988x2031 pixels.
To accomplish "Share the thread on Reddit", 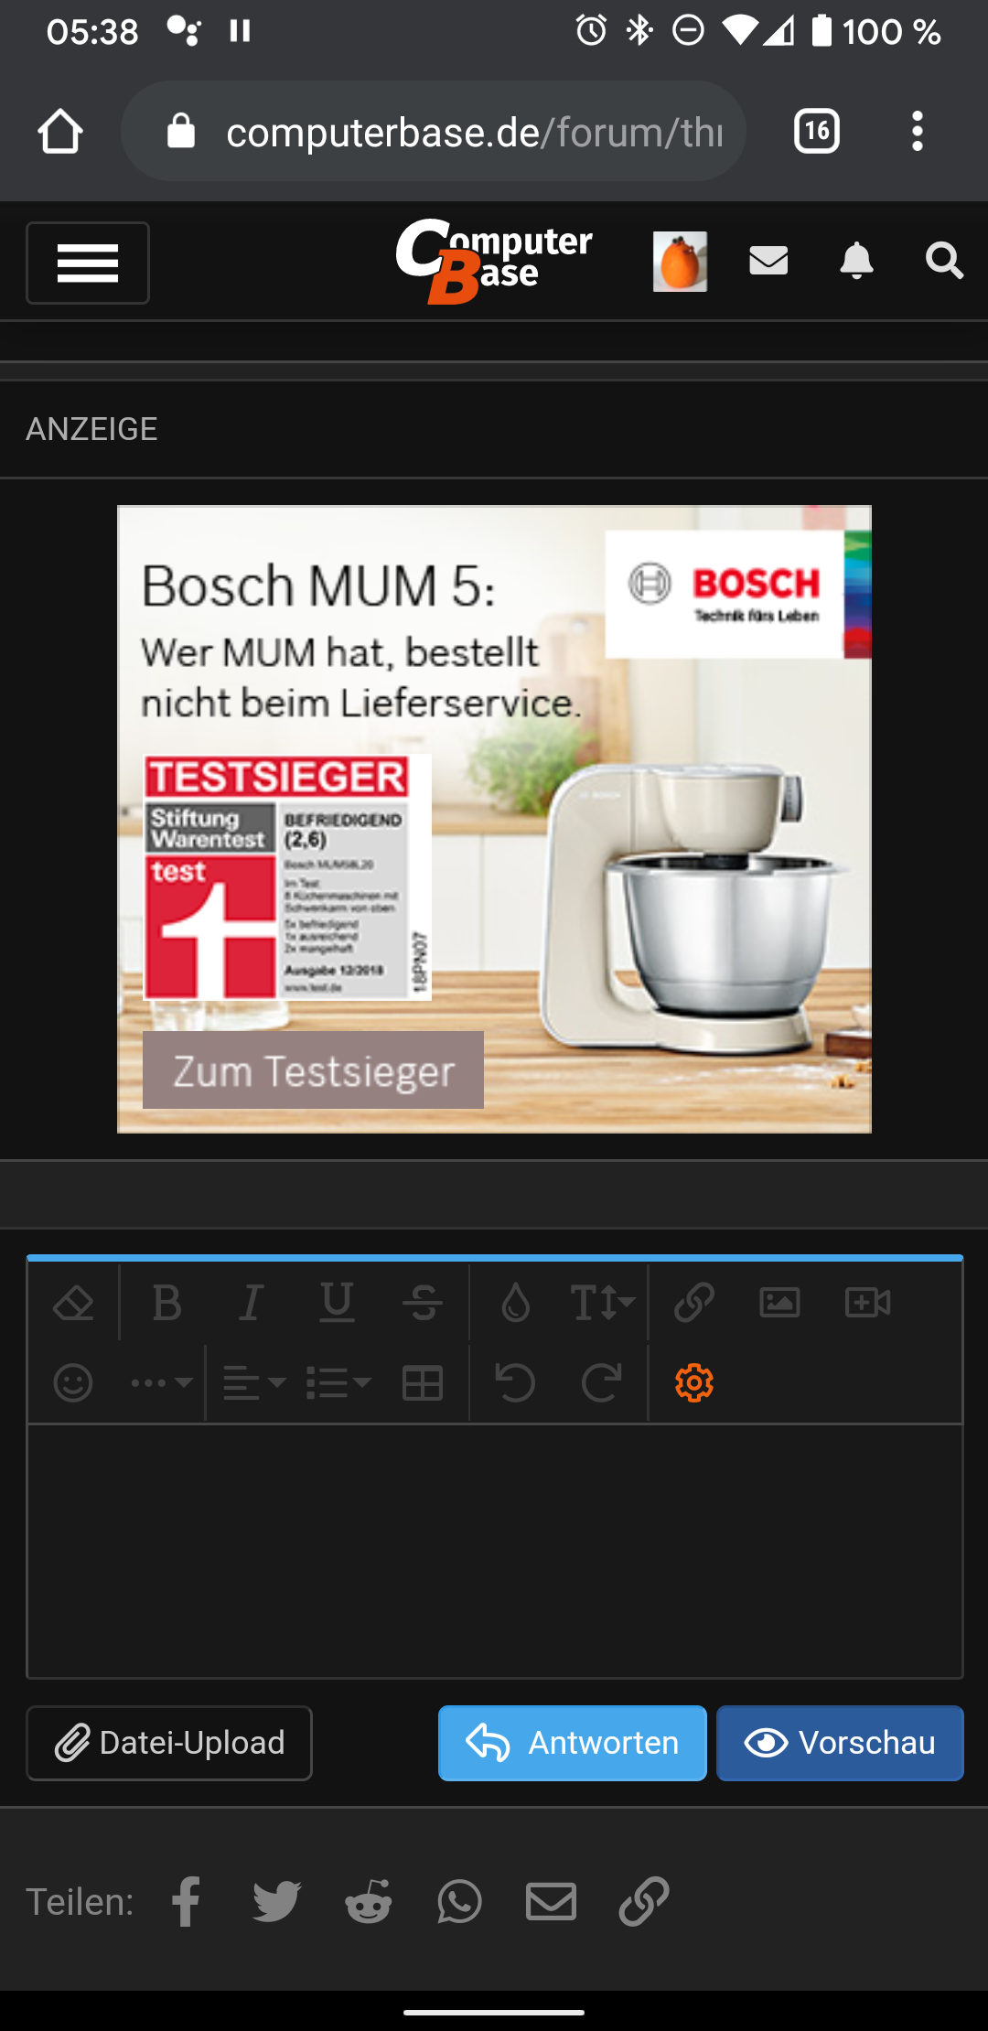I will click(x=369, y=1902).
